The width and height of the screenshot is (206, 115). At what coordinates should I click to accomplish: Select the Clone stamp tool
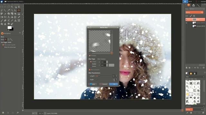tap(15, 20)
